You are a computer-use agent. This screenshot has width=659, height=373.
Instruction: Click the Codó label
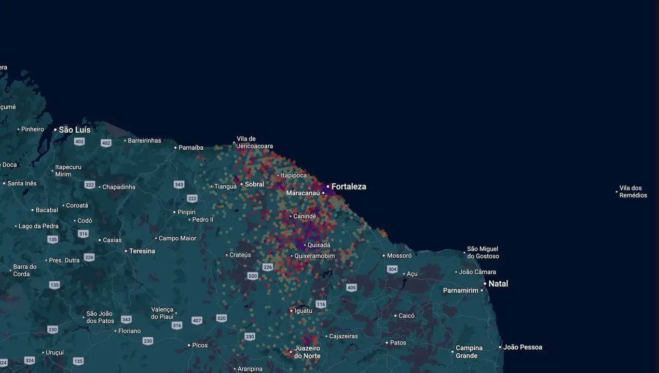click(85, 221)
